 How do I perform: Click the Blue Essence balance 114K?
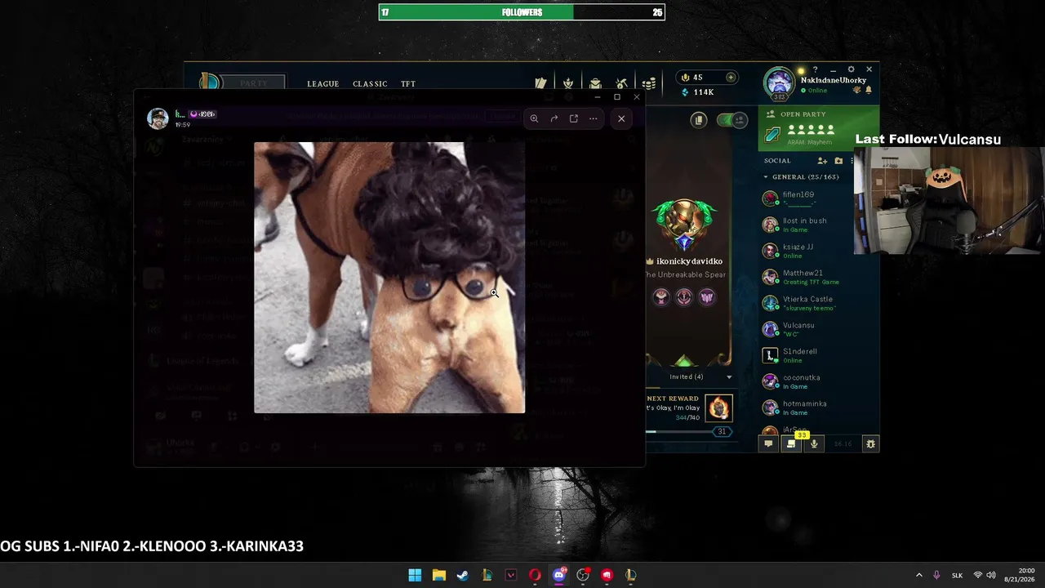point(697,92)
